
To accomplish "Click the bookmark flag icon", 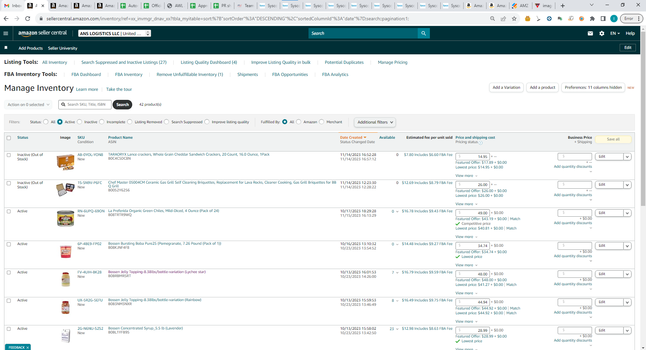I will pyautogui.click(x=6, y=48).
